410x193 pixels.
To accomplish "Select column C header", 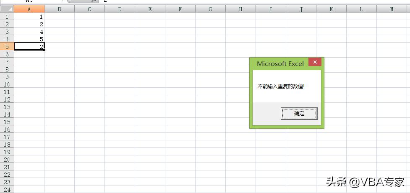I will [90, 9].
